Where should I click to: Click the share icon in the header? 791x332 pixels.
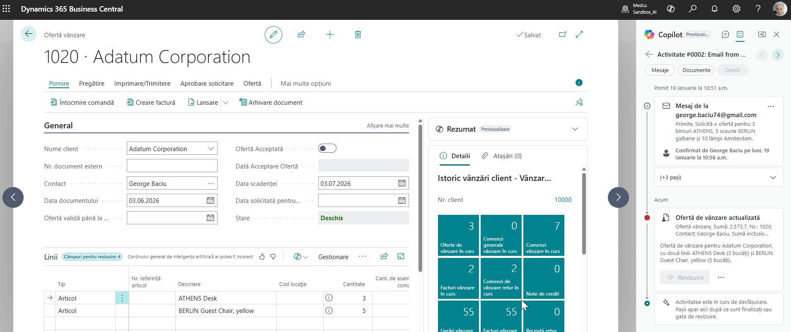(301, 35)
